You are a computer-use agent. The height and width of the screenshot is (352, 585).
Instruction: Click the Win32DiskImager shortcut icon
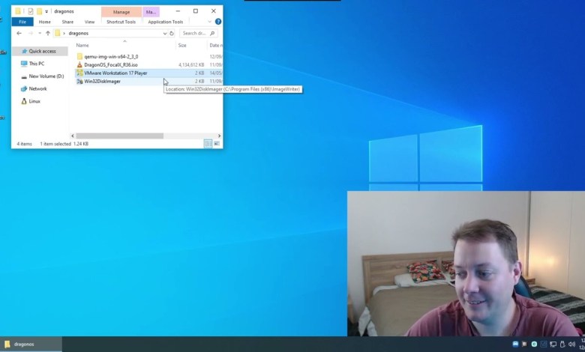tap(79, 81)
